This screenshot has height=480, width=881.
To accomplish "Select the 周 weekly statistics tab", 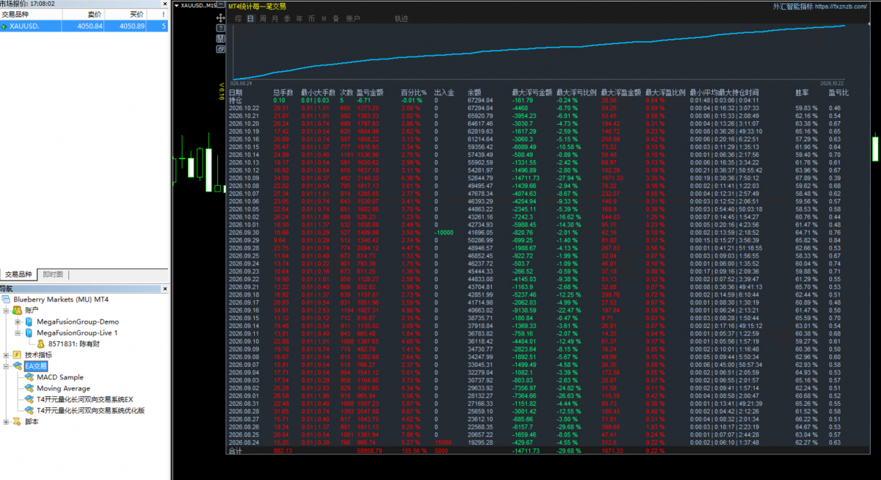I will tap(263, 18).
